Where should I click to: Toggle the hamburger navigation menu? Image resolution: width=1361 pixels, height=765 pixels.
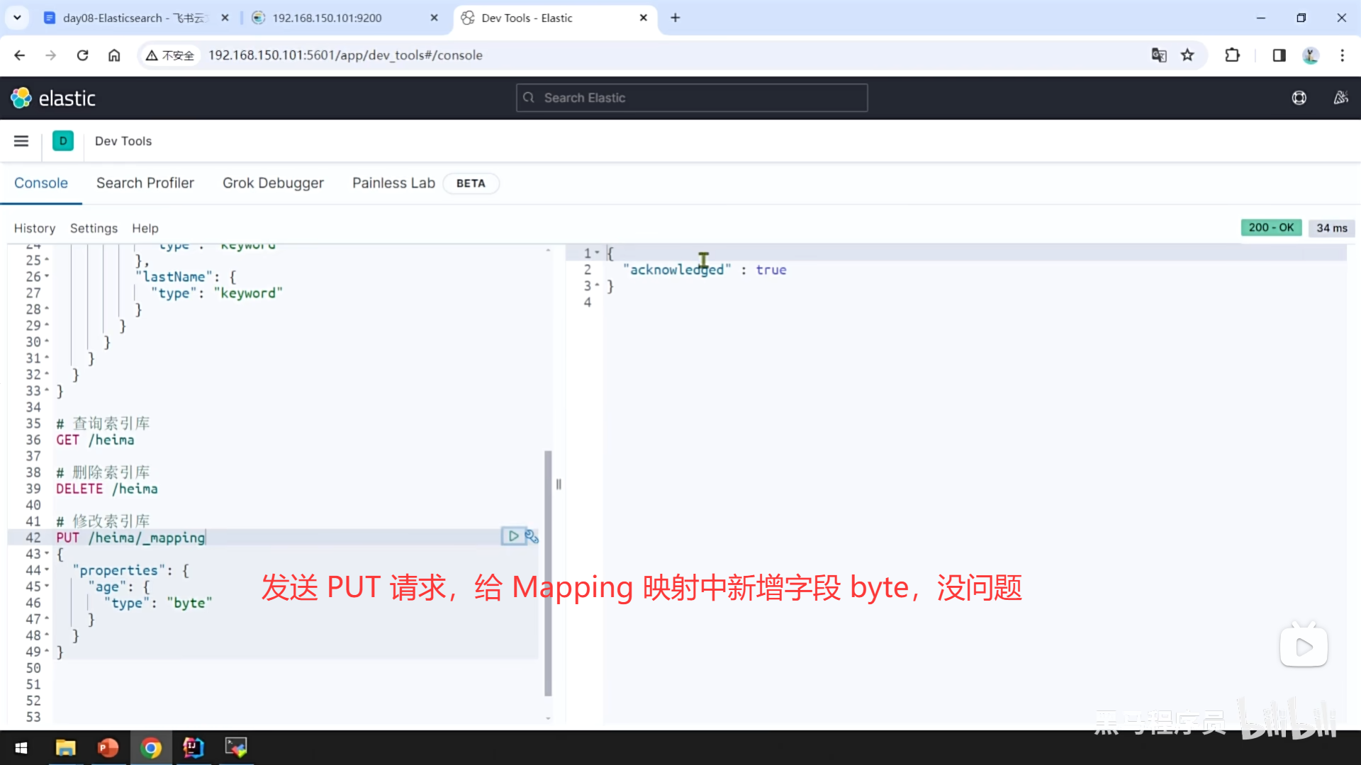(21, 141)
